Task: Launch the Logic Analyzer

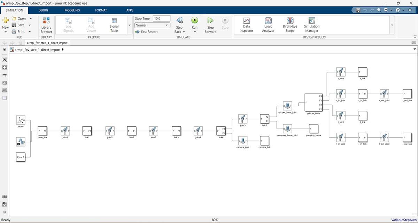Action: (268, 24)
